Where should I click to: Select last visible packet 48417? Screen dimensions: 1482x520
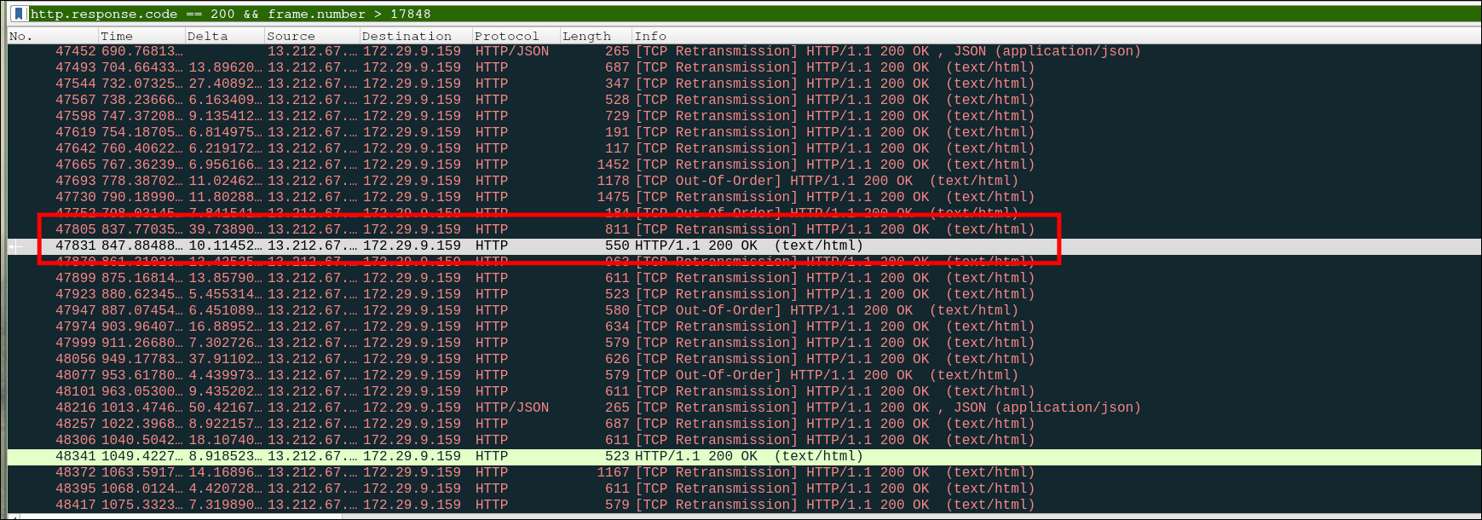pos(744,505)
